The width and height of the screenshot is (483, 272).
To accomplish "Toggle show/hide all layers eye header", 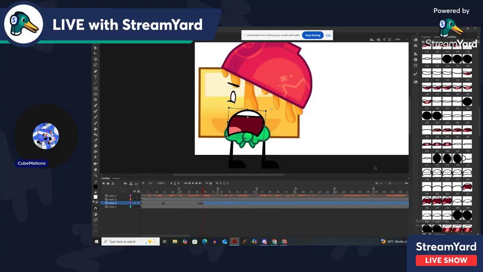I will click(x=135, y=191).
